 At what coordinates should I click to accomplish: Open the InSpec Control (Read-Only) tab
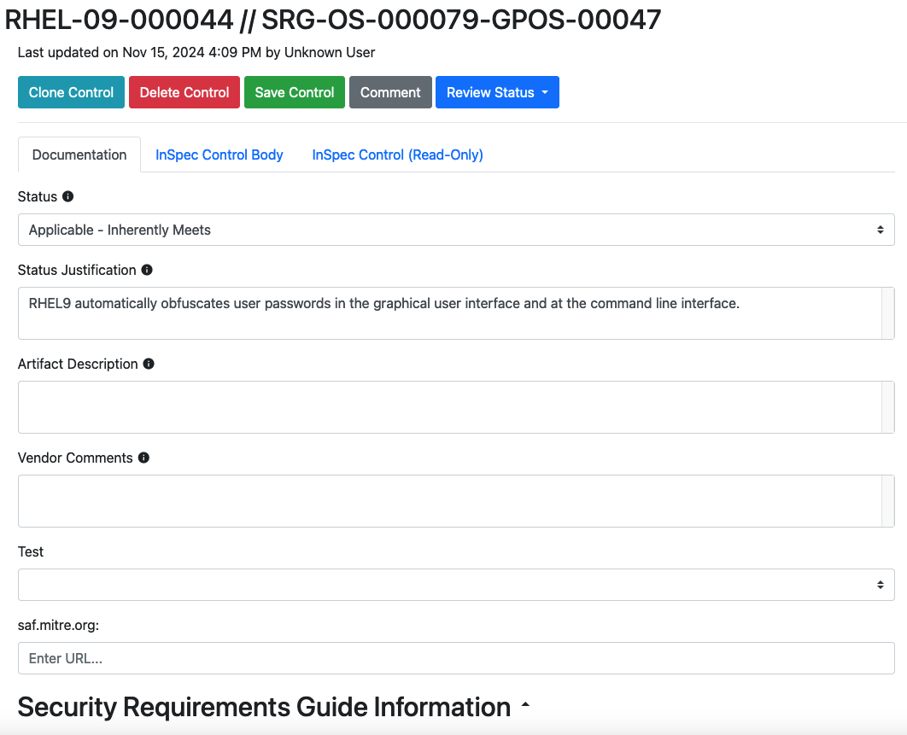[x=397, y=155]
